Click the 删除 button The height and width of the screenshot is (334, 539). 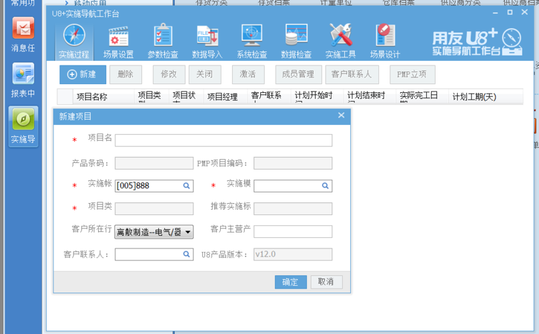click(x=125, y=74)
